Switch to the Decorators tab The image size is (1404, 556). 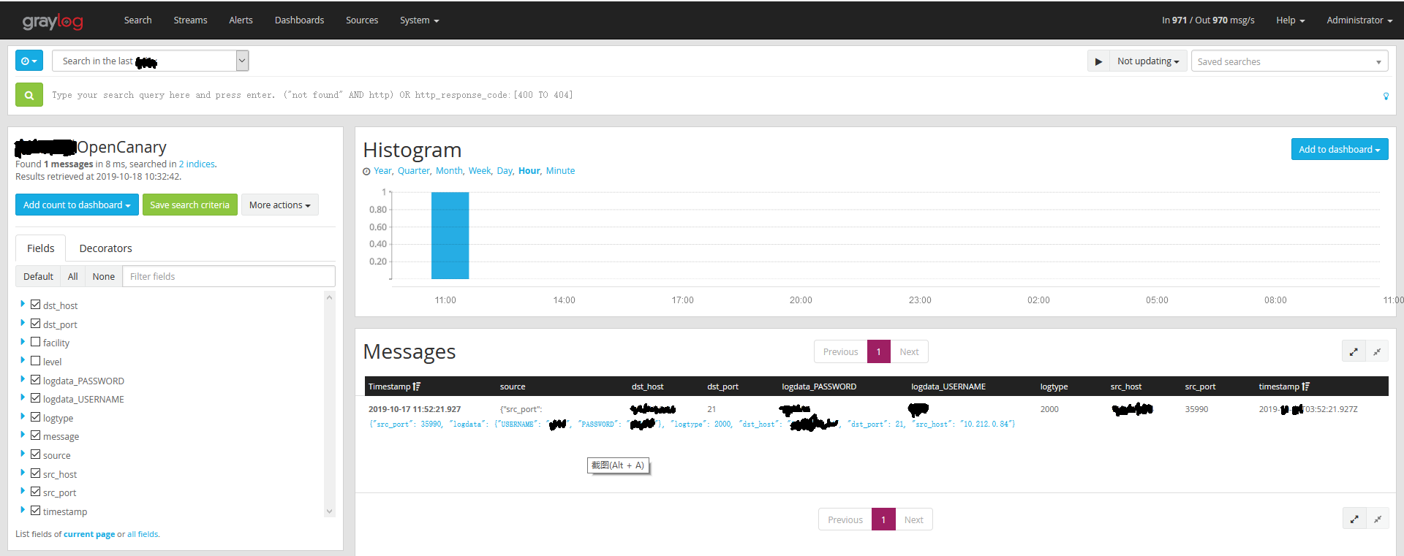pyautogui.click(x=106, y=248)
